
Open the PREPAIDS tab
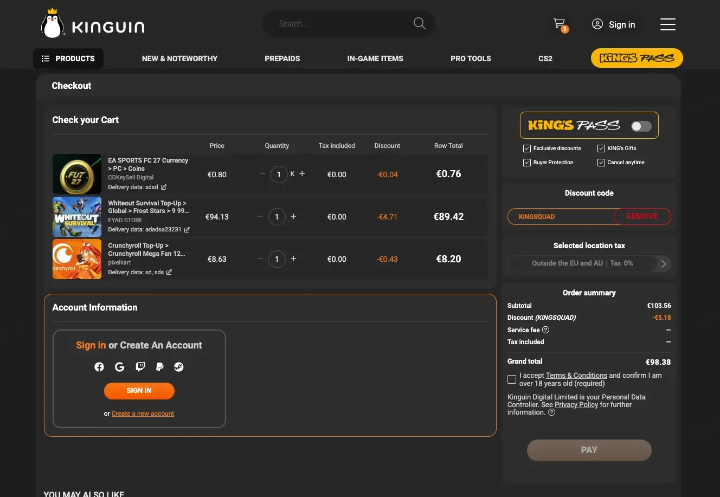tap(282, 59)
